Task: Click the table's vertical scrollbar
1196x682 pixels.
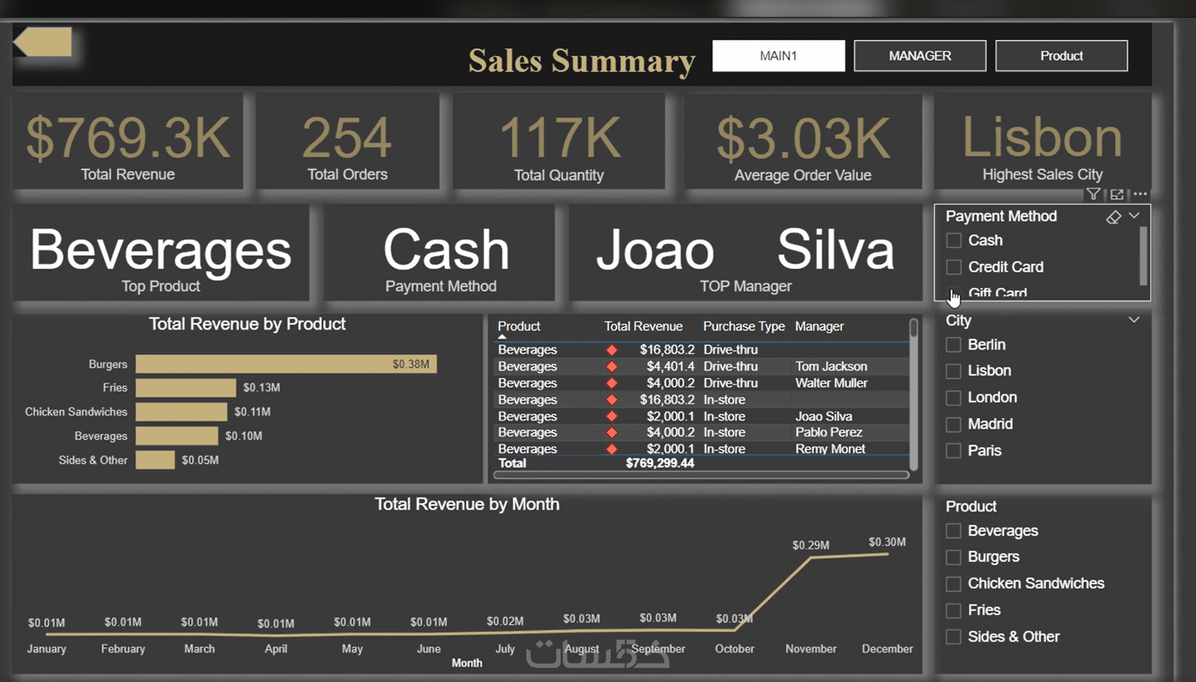Action: [x=913, y=394]
